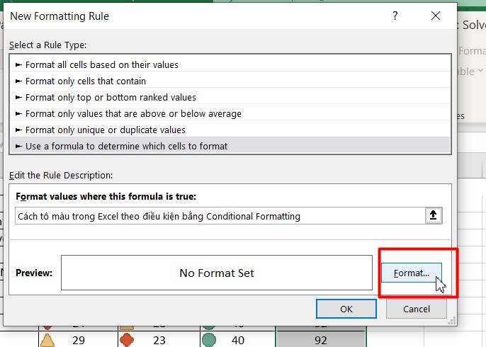Select the shaded cell containing 92
The height and width of the screenshot is (347, 486).
coord(320,339)
